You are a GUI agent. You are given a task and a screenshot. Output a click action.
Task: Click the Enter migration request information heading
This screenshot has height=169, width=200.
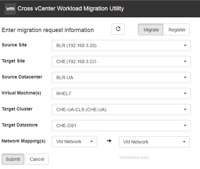tap(48, 30)
